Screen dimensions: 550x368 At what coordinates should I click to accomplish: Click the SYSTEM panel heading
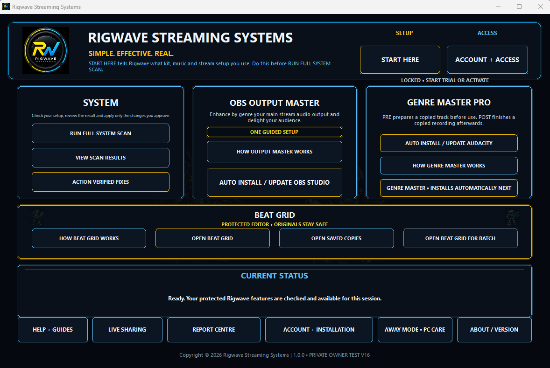pyautogui.click(x=101, y=103)
